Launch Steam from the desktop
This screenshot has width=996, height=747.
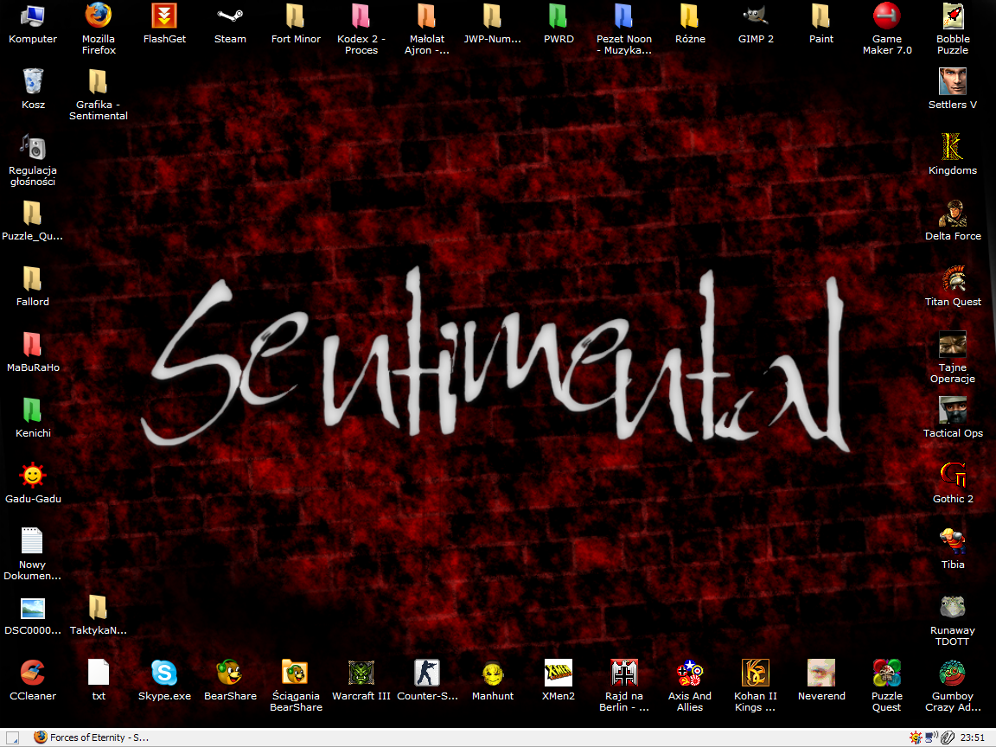pyautogui.click(x=230, y=16)
